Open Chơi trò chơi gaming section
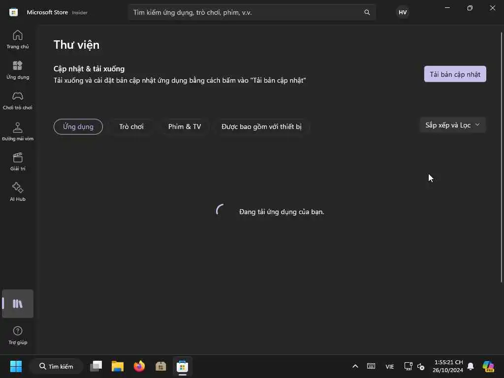504x378 pixels. click(x=18, y=100)
